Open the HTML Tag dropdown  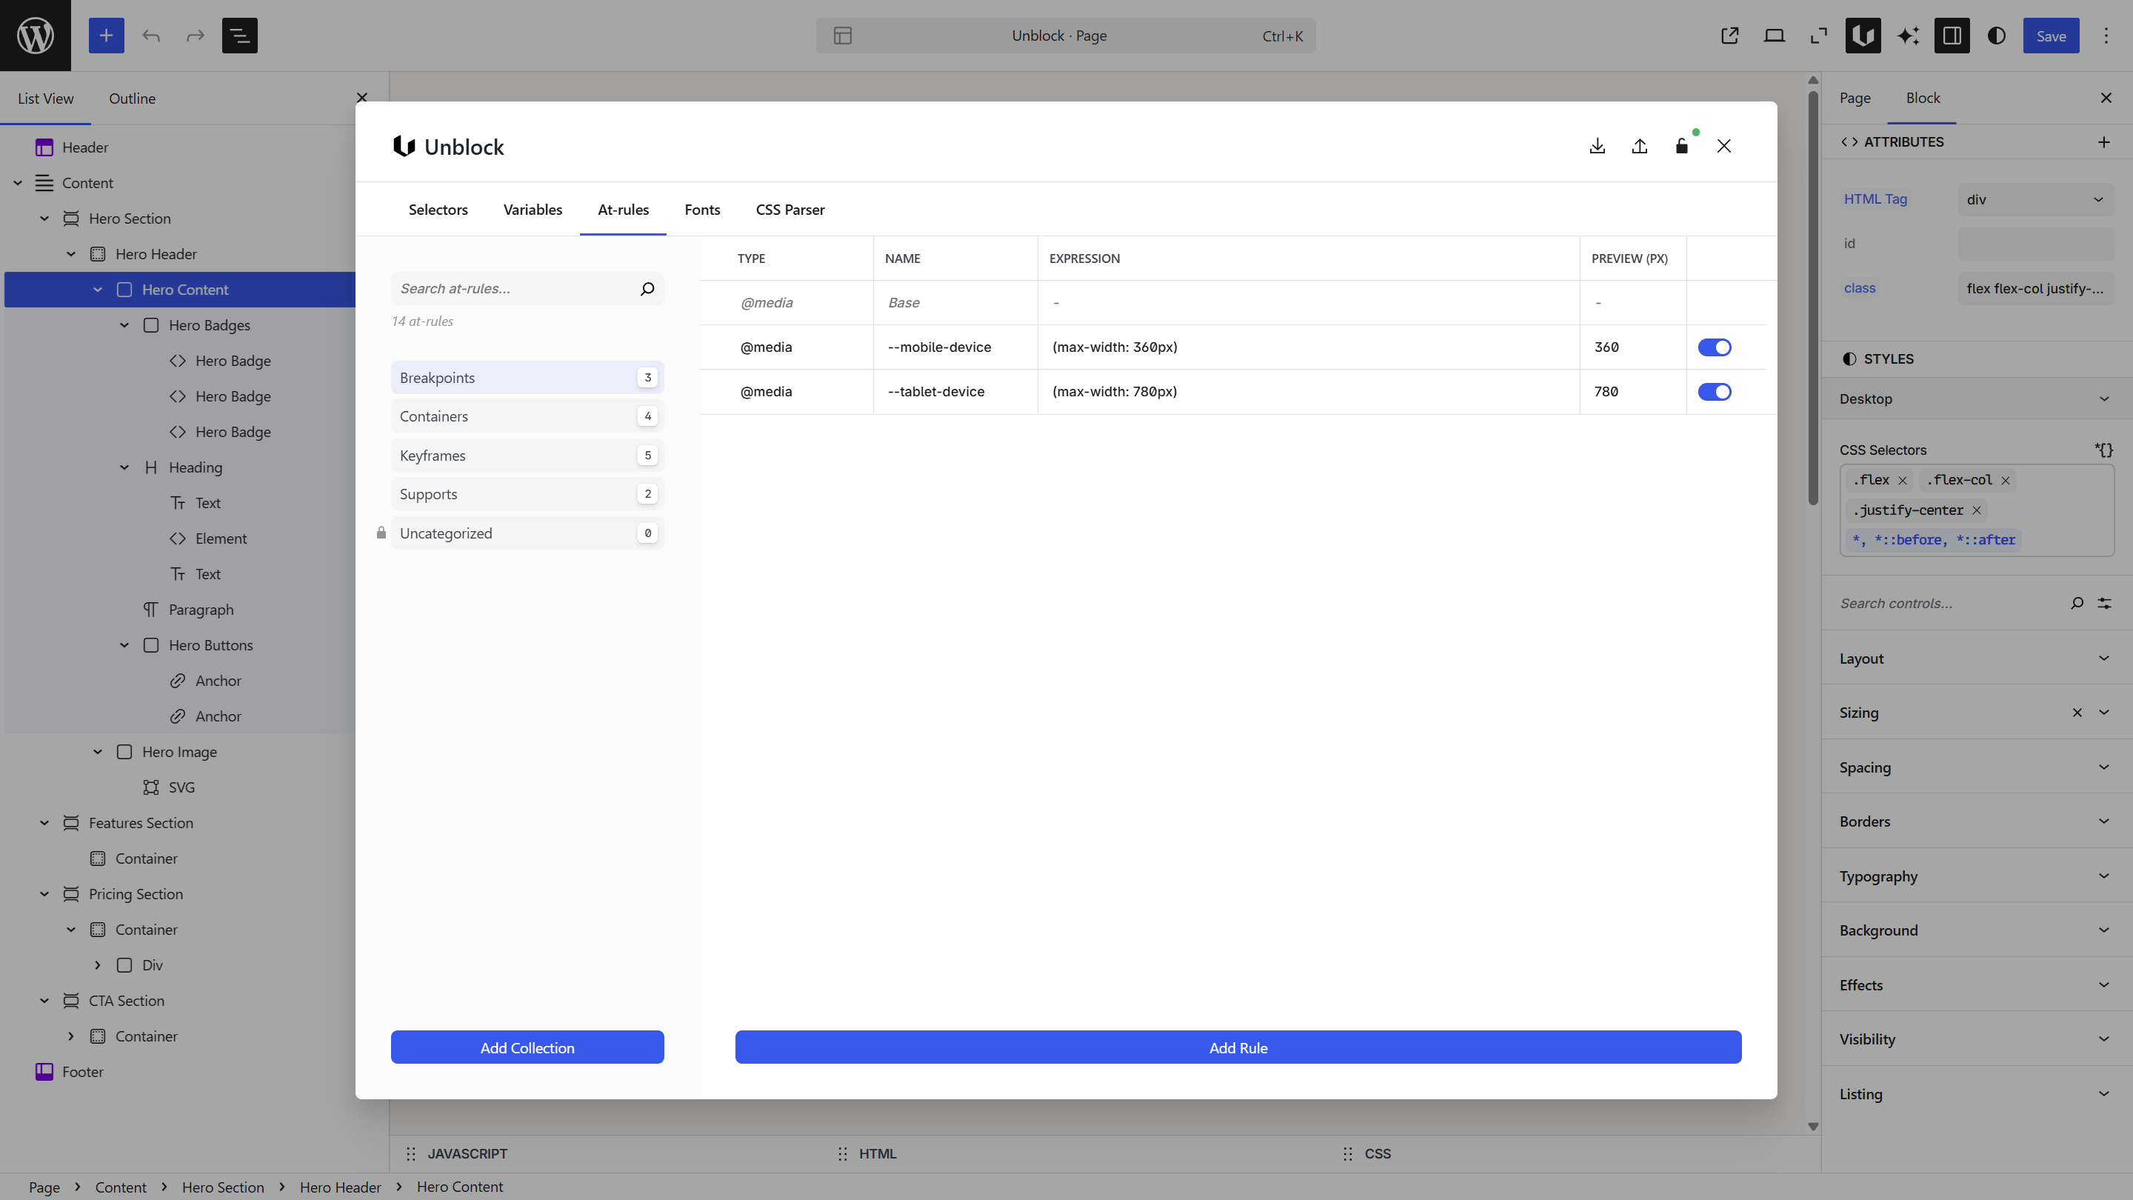coord(2036,199)
